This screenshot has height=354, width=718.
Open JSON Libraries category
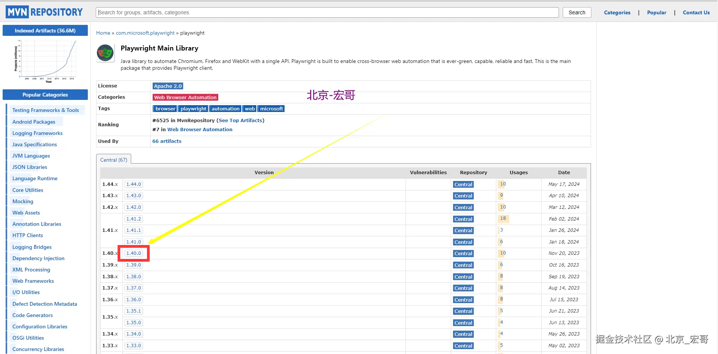click(x=30, y=167)
